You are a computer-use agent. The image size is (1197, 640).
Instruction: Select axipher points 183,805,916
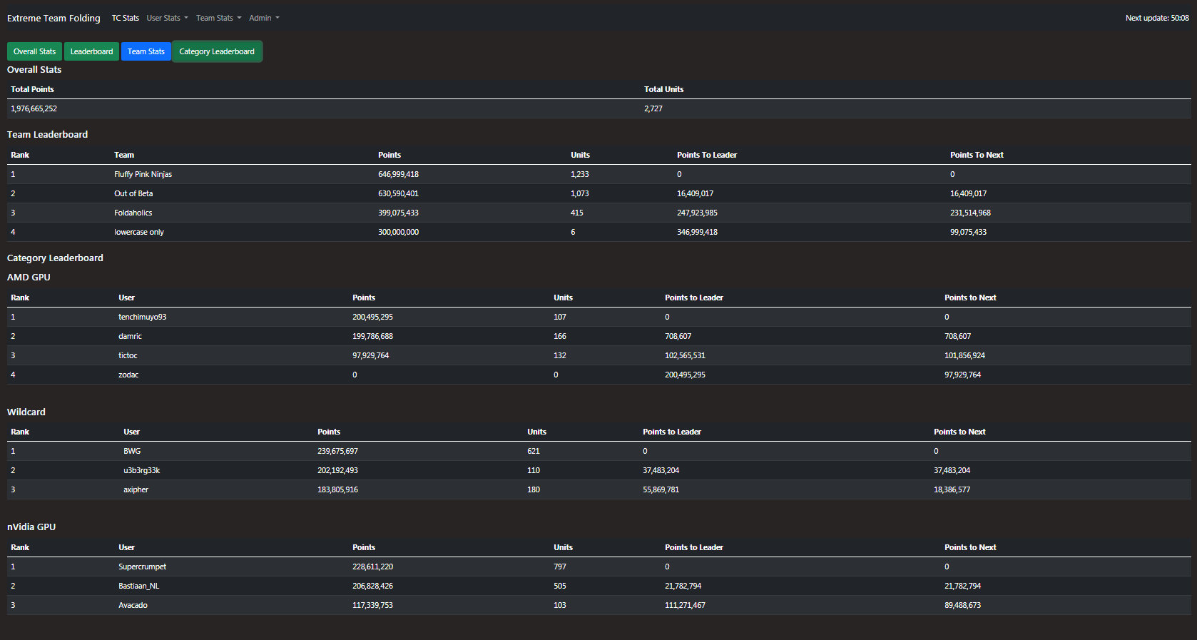tap(337, 489)
